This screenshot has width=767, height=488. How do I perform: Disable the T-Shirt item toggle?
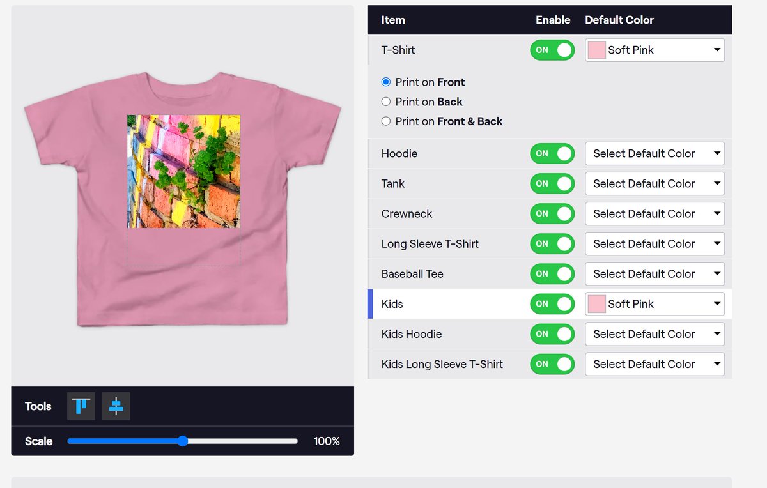tap(552, 50)
